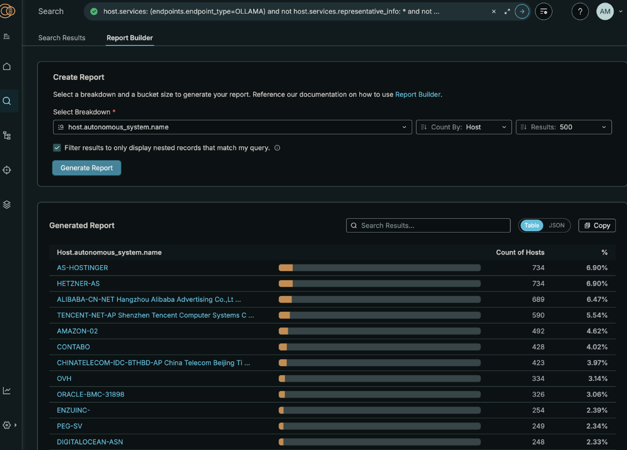Screen dimensions: 627x450
Task: Click the query settings icon beside the search bar
Action: (x=543, y=11)
